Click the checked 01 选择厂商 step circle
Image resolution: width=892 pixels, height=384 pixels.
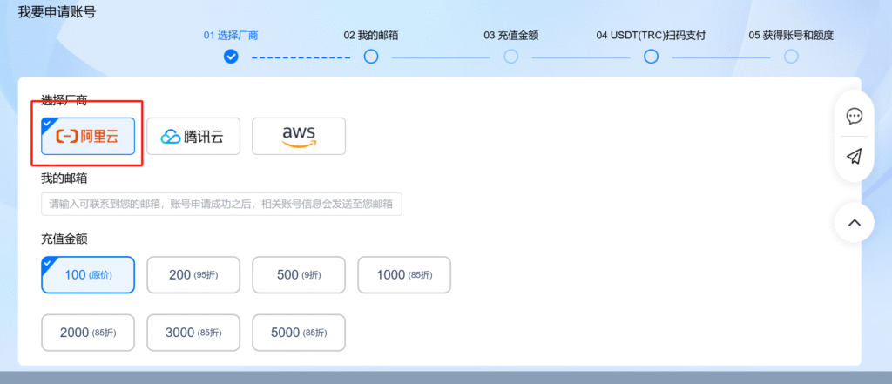point(231,57)
